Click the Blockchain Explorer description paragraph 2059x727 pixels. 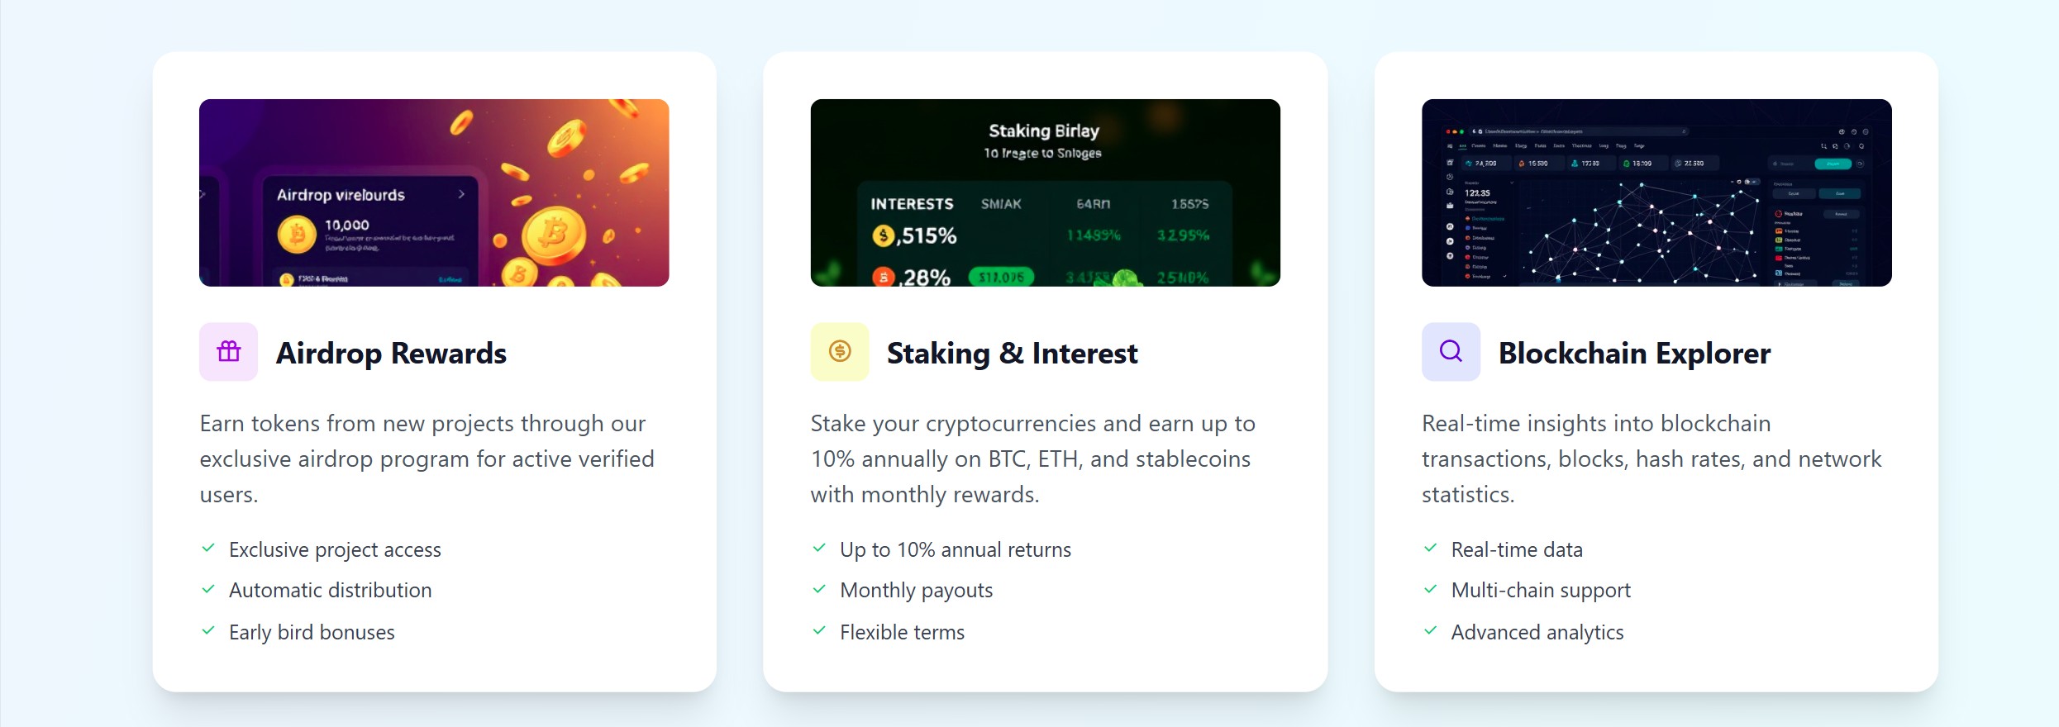coord(1651,459)
